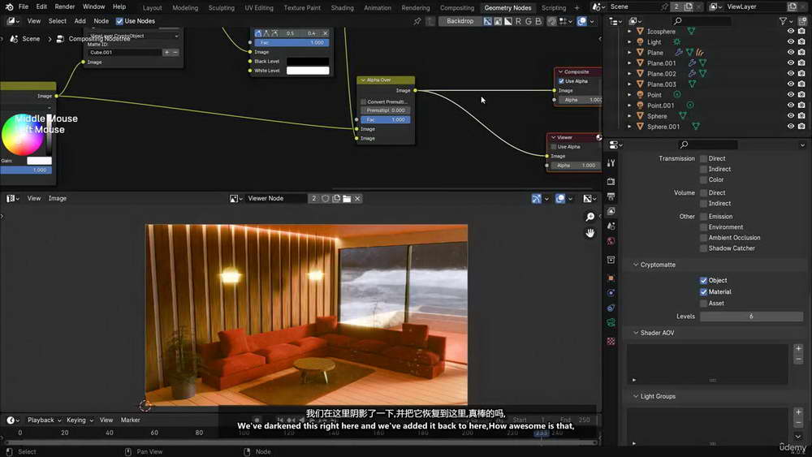The height and width of the screenshot is (457, 812).
Task: Add new scene using copy icon
Action: coord(689,6)
